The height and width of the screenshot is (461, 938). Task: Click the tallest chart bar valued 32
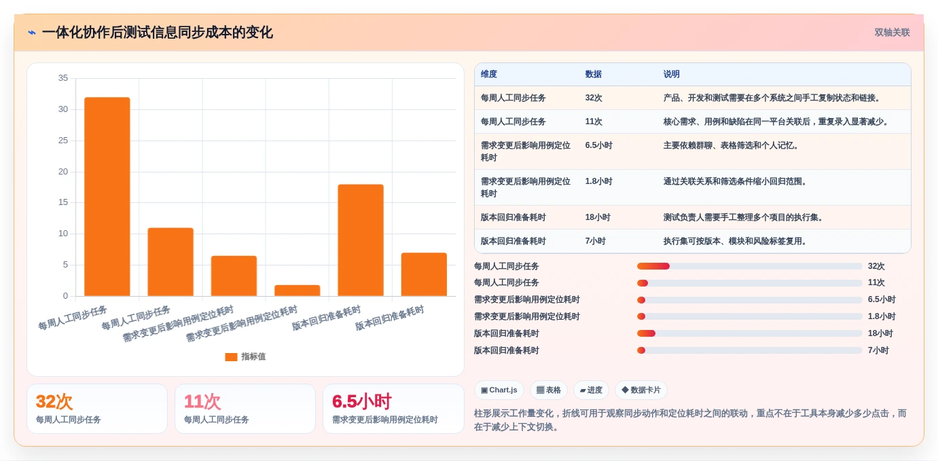(x=107, y=197)
